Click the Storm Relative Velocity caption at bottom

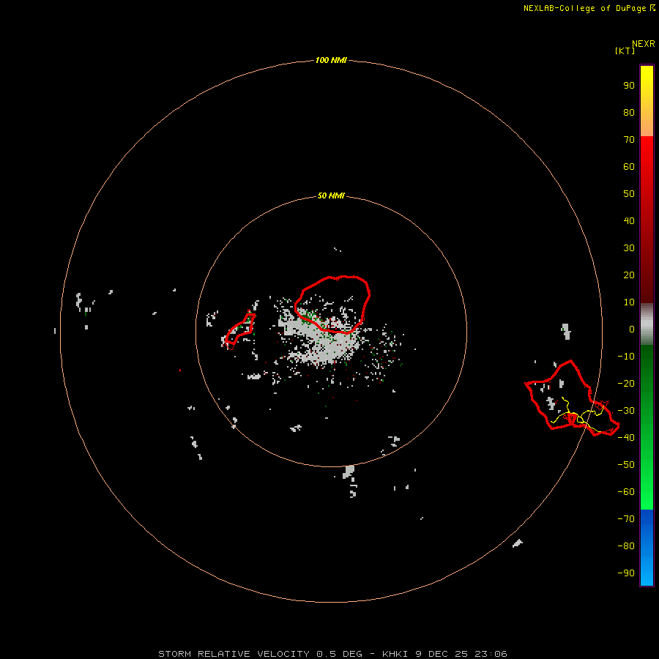pos(332,654)
